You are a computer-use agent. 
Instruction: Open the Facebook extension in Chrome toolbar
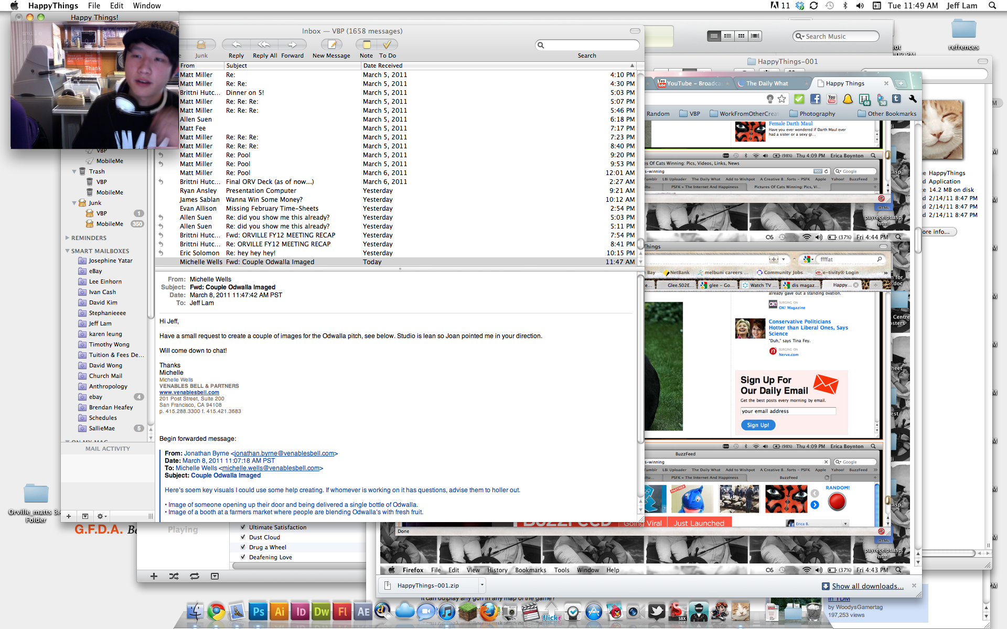pos(815,99)
